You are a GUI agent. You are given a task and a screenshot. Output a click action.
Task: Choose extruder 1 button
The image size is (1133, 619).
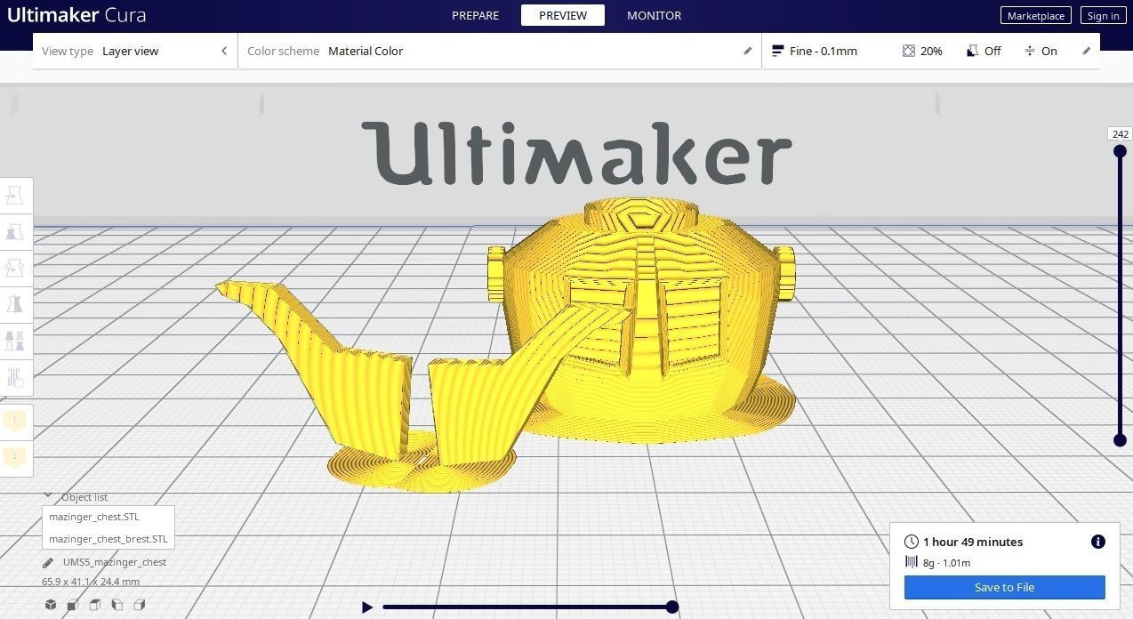[x=15, y=420]
